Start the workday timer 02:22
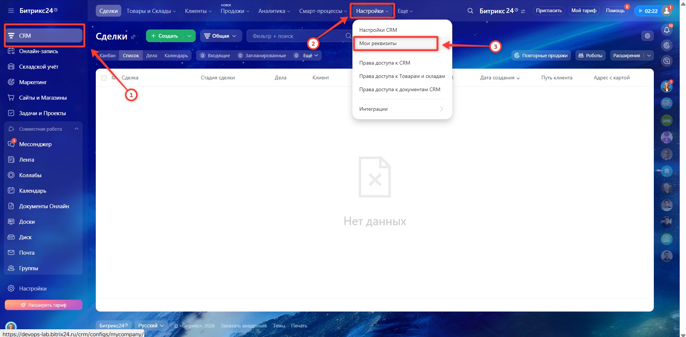The height and width of the screenshot is (337, 686). [x=647, y=11]
